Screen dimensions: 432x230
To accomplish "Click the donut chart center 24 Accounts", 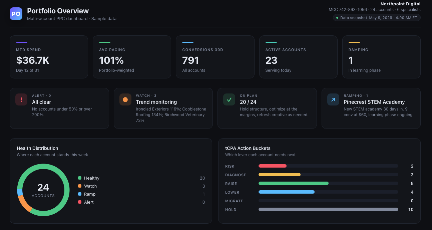I will coord(43,190).
